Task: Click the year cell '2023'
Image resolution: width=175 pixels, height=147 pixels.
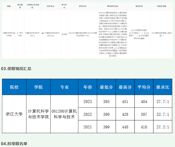Action: pos(87,101)
